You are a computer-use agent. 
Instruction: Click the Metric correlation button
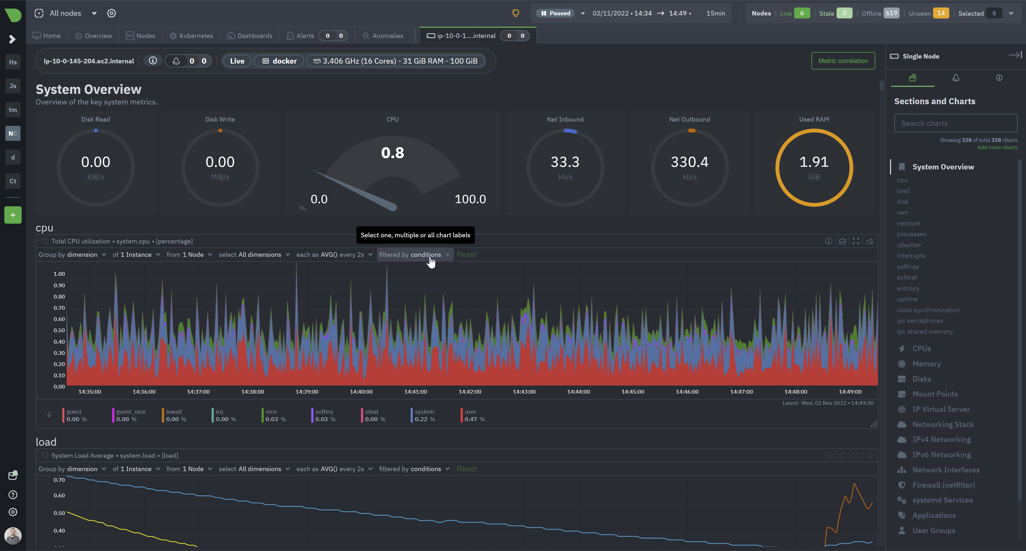click(x=843, y=61)
